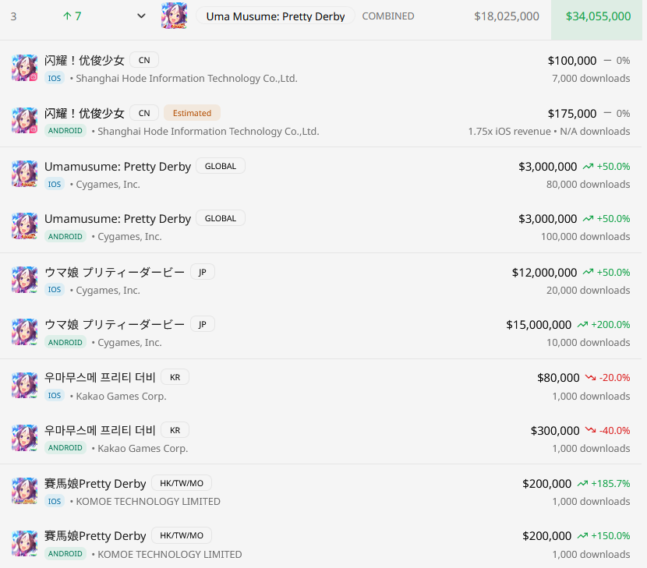Click IOS badge for Cygames Global row
The image size is (647, 568).
click(x=55, y=185)
